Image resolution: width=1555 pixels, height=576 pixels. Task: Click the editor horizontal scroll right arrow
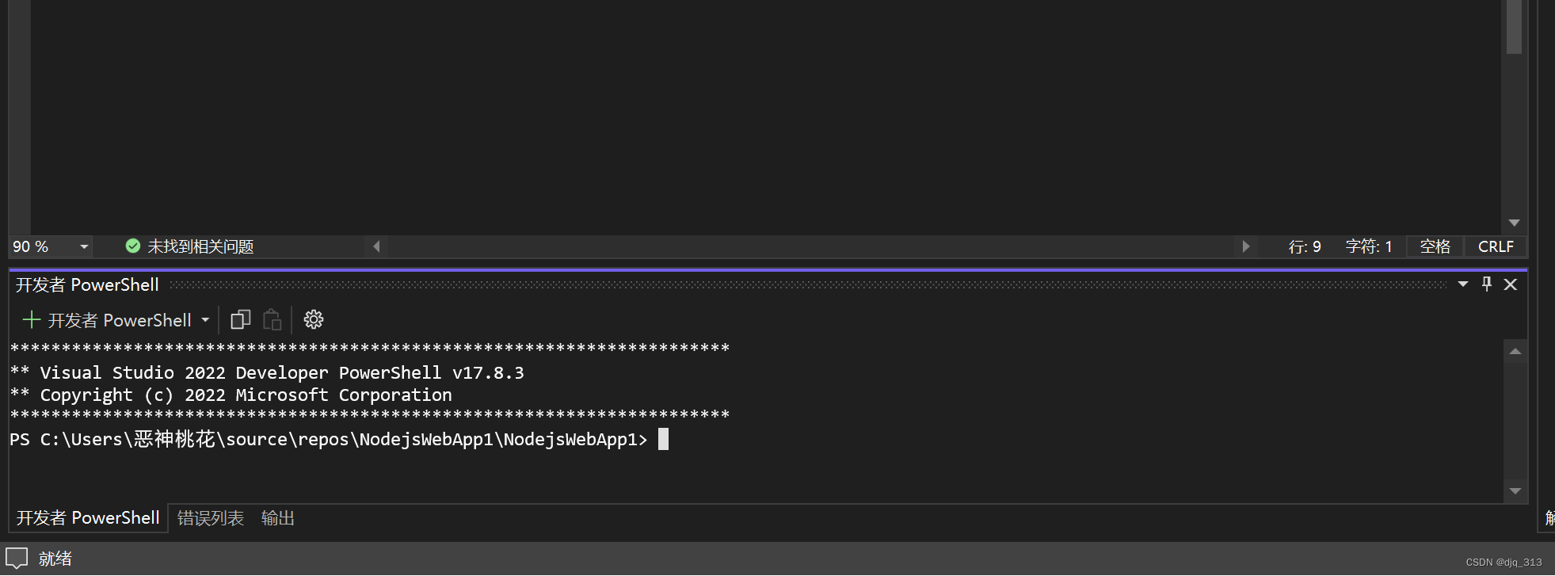pyautogui.click(x=1246, y=246)
